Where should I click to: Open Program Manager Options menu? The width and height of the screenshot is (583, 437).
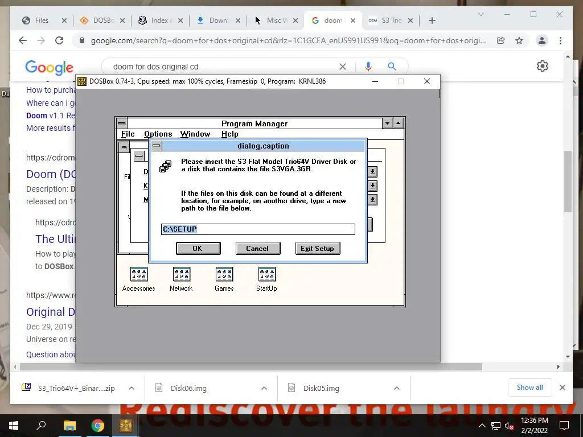158,134
